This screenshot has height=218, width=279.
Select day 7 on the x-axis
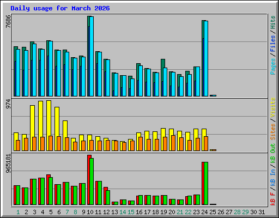click(x=67, y=212)
